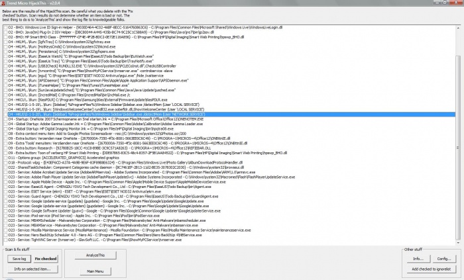Click scrollbar down arrow of results list
The width and height of the screenshot is (464, 280).
click(458, 243)
